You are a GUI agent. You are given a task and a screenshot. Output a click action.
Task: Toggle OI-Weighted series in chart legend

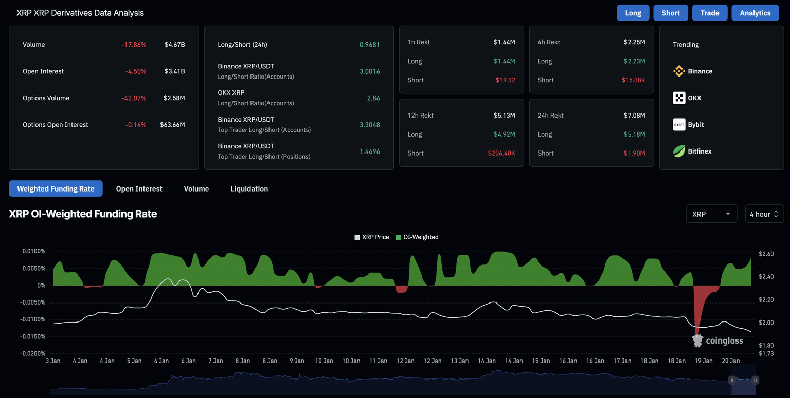(417, 237)
